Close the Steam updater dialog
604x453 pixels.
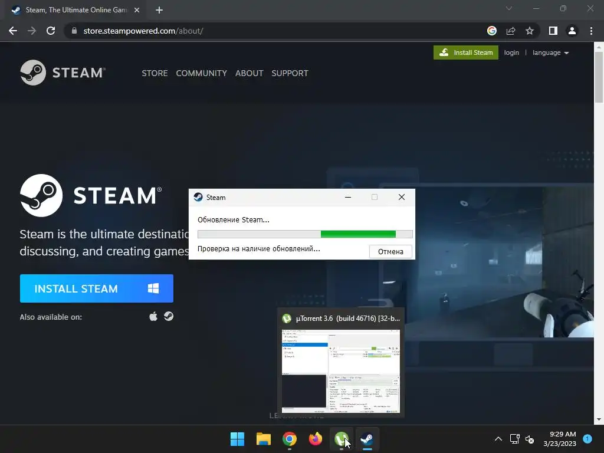pos(401,197)
